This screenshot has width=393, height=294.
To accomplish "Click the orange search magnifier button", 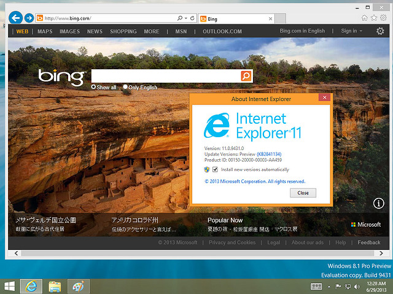I will click(x=246, y=76).
